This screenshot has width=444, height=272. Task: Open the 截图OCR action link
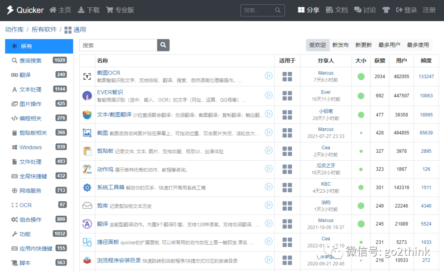click(x=109, y=73)
